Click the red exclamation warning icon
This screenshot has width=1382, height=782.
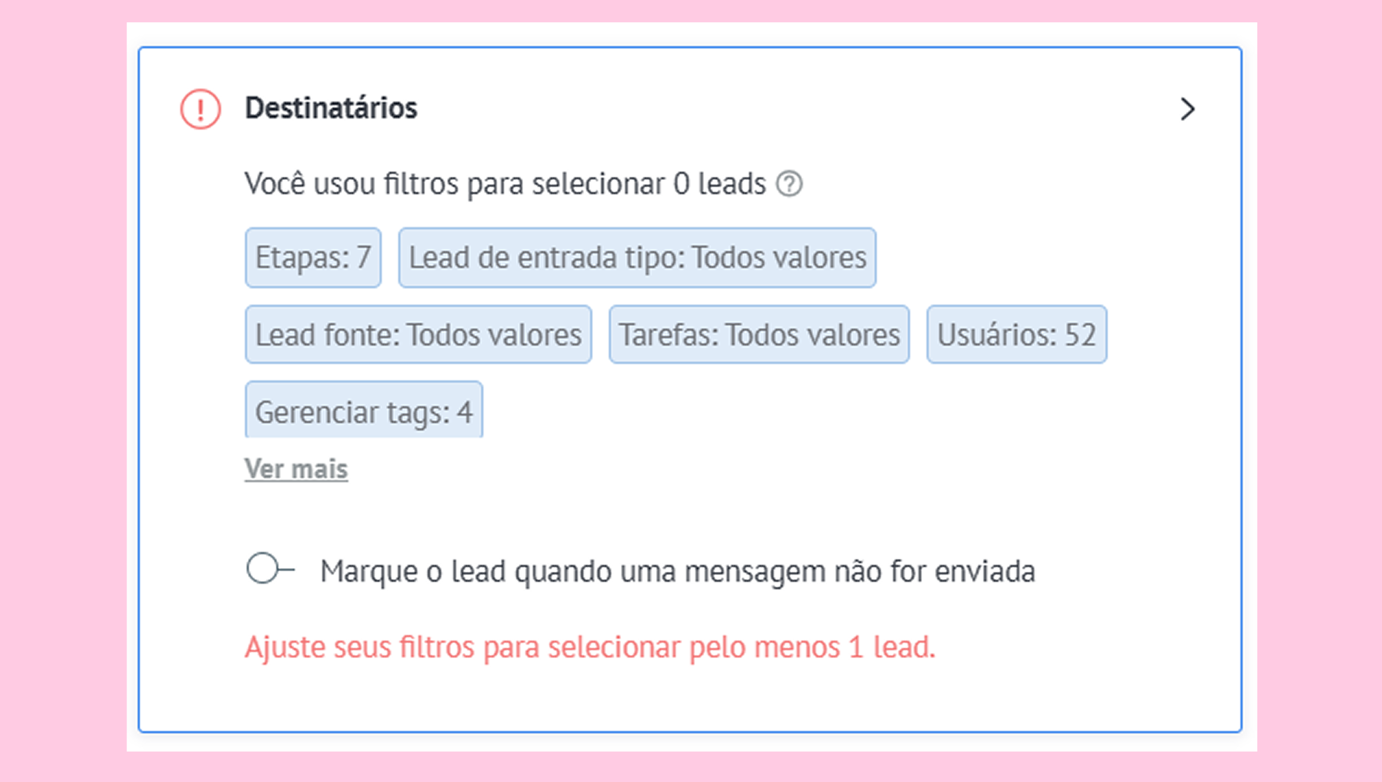click(x=200, y=109)
